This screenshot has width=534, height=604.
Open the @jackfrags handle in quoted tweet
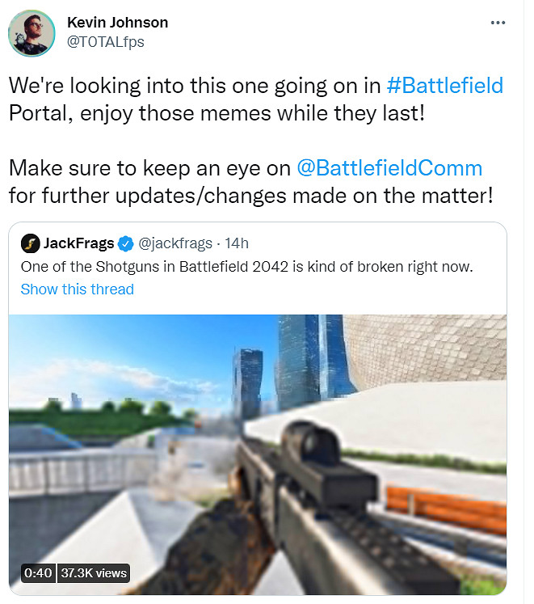tap(175, 244)
